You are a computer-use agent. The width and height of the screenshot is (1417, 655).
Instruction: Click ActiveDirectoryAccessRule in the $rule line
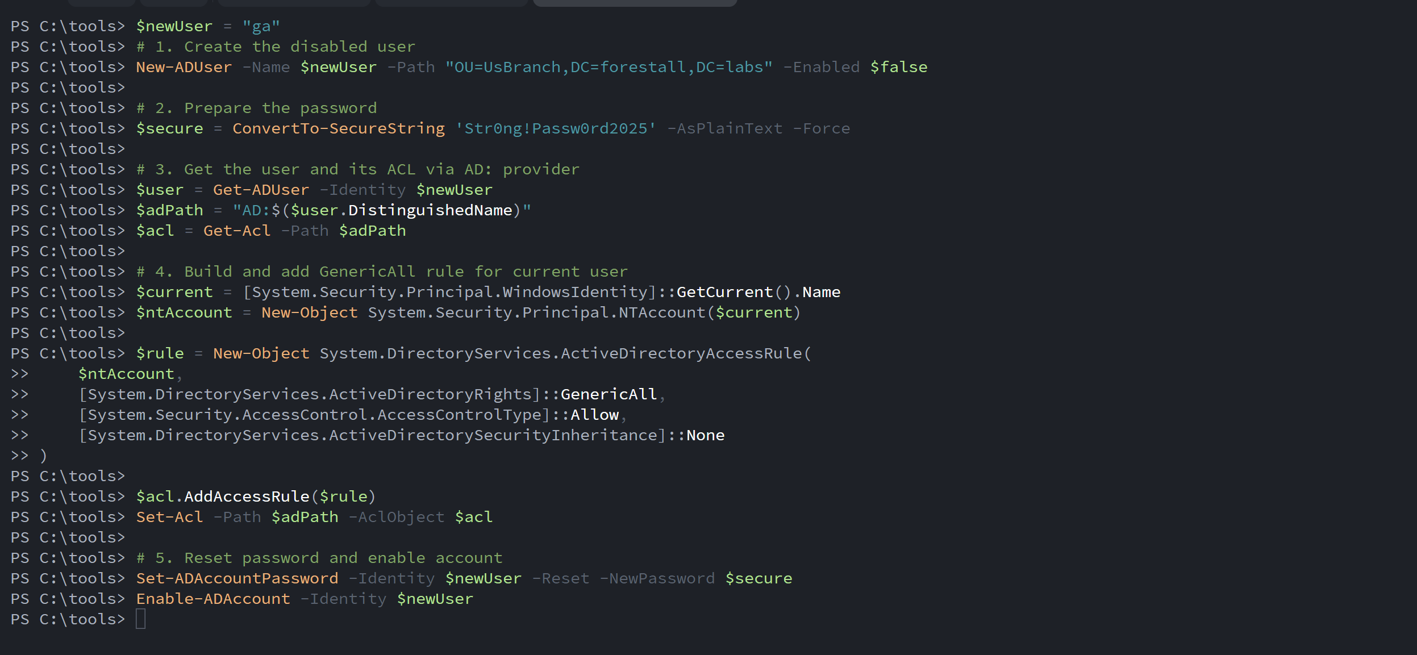click(x=681, y=353)
